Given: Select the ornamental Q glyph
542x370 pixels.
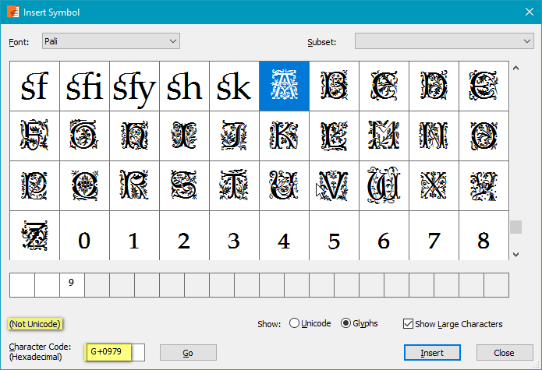Looking at the screenshot, I should (x=85, y=185).
